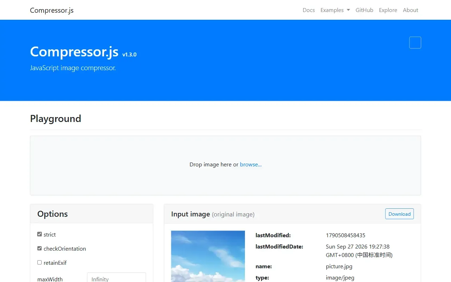Click the Options panel heading
This screenshot has height=282, width=451.
coord(52,214)
